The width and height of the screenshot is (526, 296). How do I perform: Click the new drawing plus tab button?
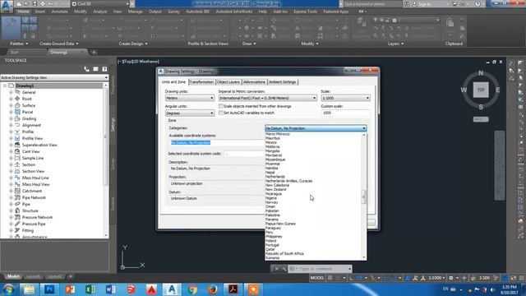(94, 53)
